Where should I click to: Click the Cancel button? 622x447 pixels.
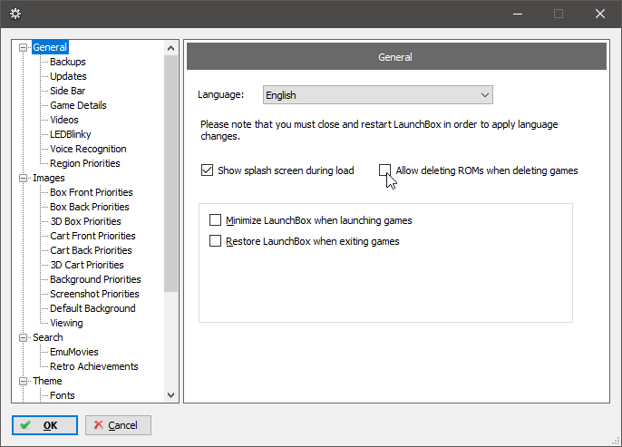pos(118,425)
